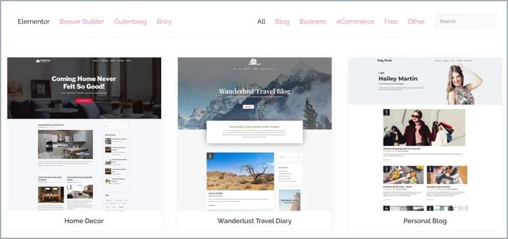Open the Wanderlust Travel Diary preview image
Image resolution: width=508 pixels, height=239 pixels.
[255, 134]
